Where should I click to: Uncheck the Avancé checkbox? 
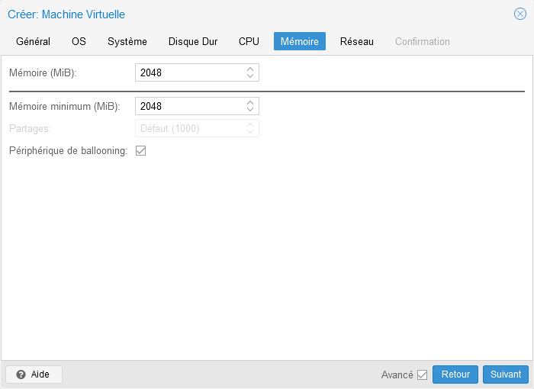[423, 375]
